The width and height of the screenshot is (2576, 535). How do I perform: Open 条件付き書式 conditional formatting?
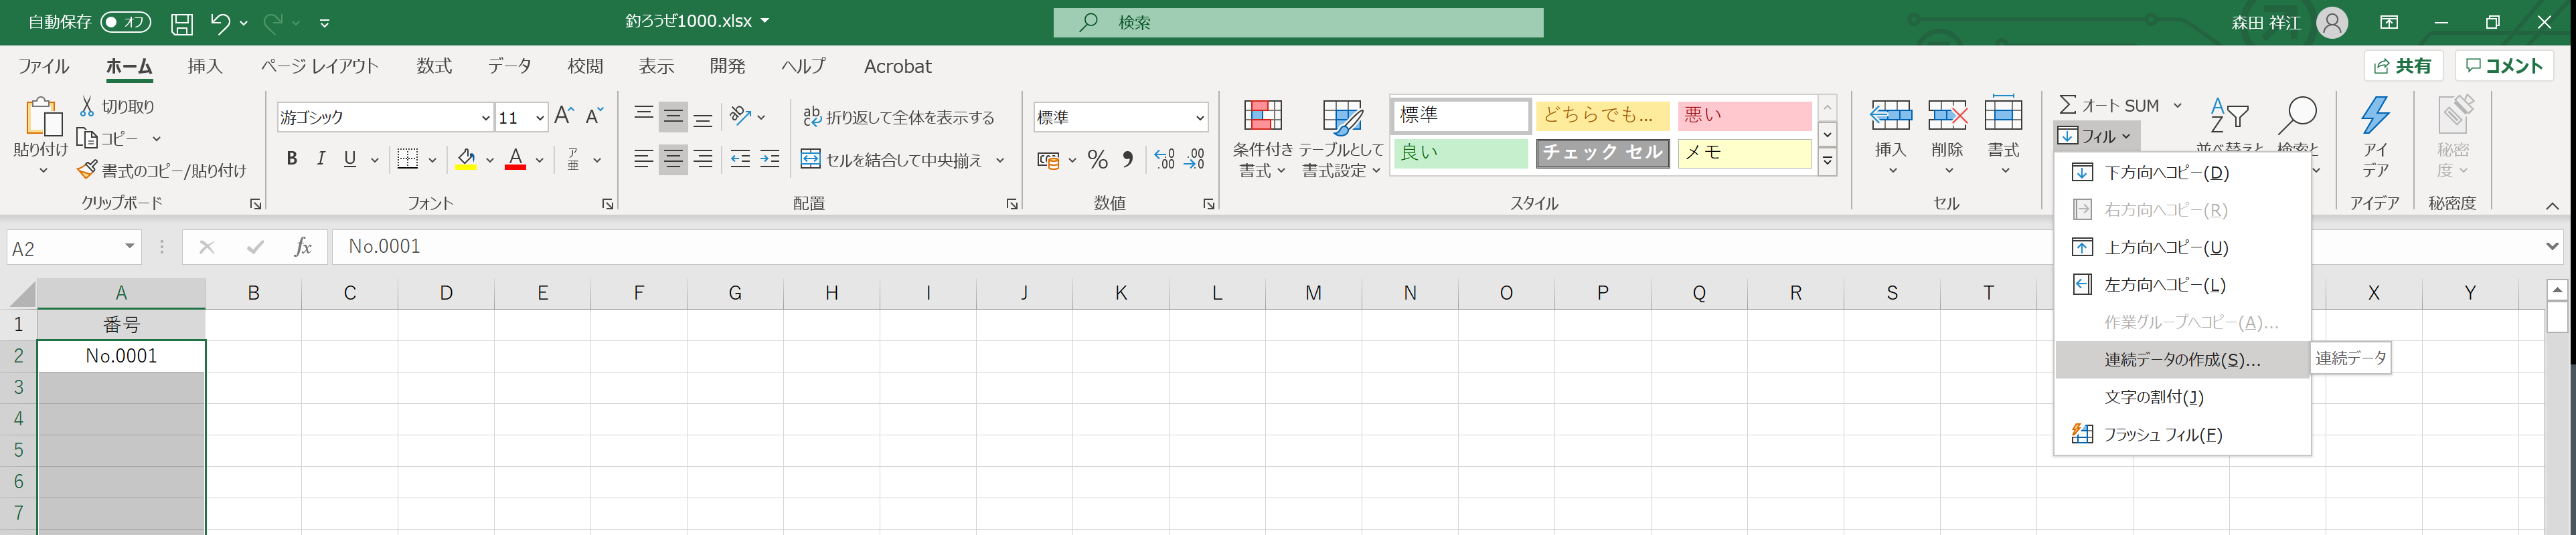pos(1263,138)
